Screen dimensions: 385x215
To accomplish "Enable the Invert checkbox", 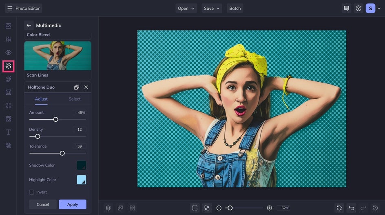I will pyautogui.click(x=32, y=192).
